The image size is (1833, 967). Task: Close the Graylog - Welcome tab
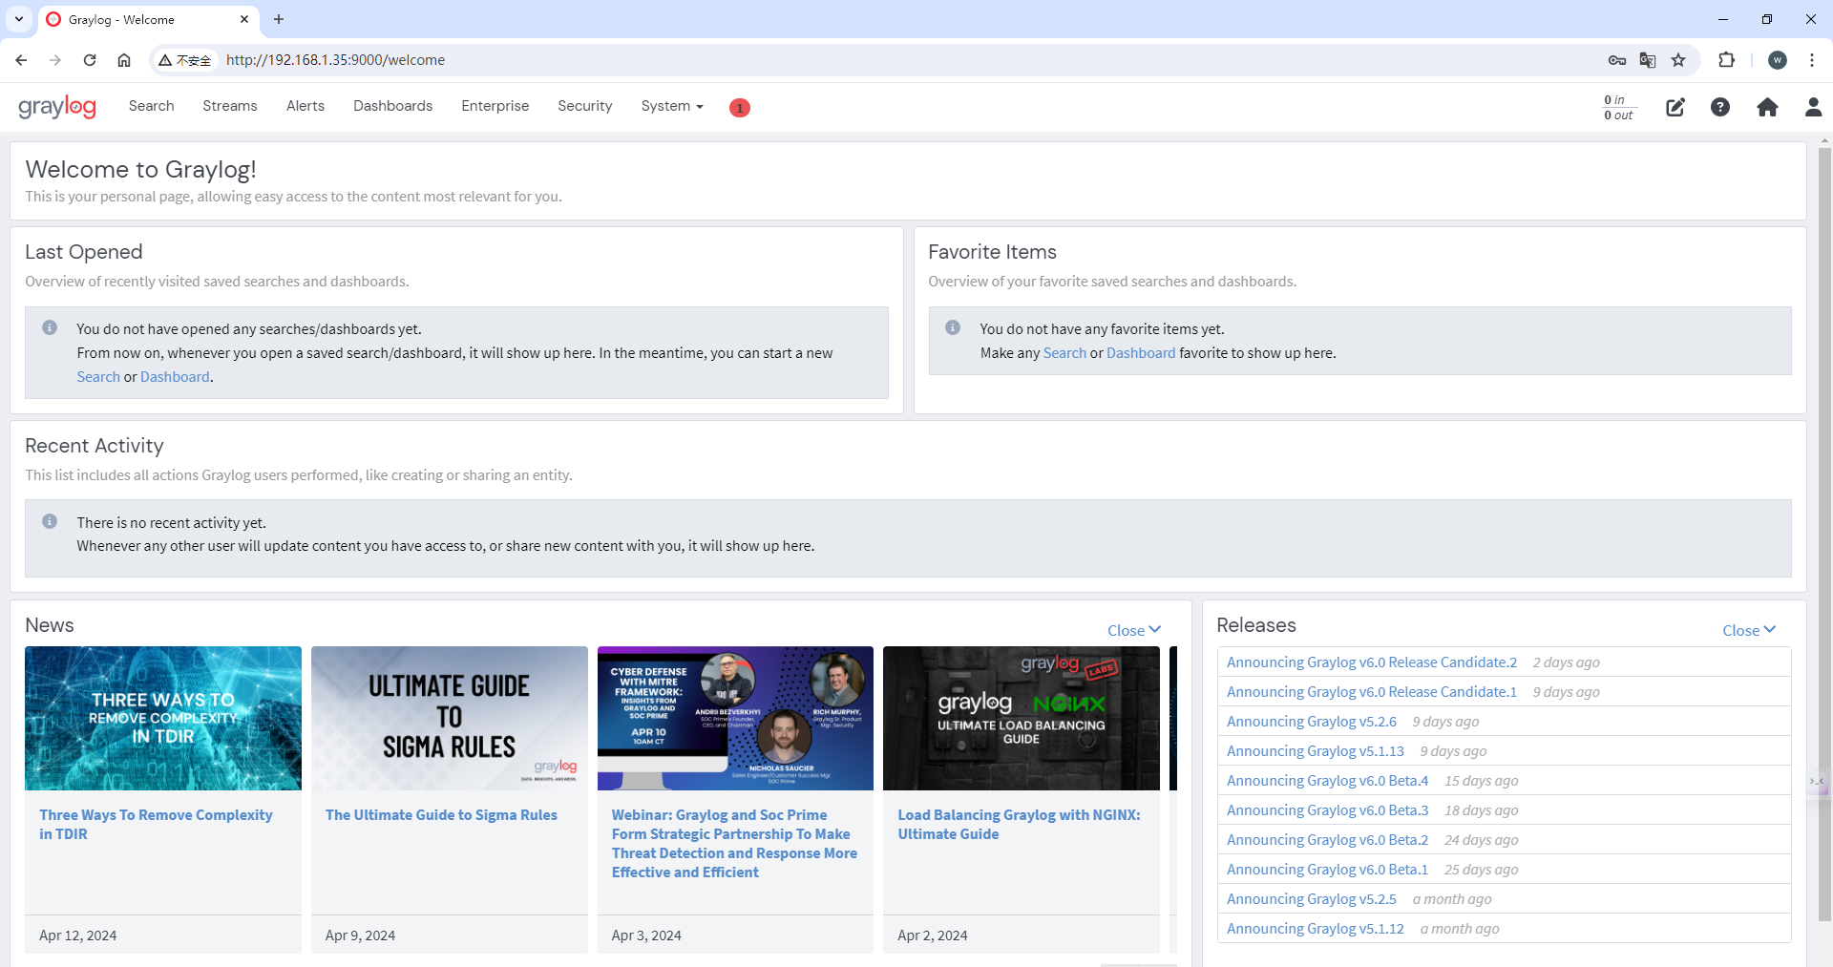(244, 19)
